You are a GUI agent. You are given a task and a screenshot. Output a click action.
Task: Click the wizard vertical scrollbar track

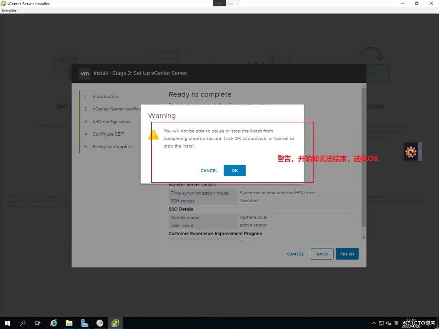point(364,158)
